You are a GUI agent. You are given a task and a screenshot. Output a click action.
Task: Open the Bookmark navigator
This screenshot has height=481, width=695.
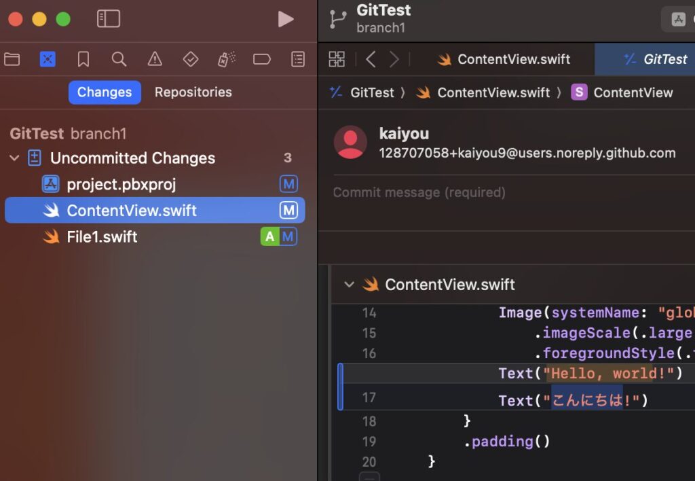pos(83,59)
